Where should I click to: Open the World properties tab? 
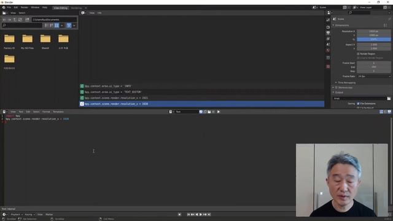click(x=328, y=50)
